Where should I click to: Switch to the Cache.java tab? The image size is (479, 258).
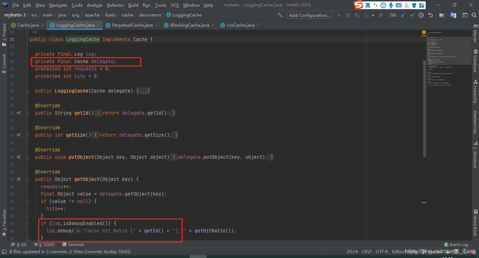[x=28, y=25]
